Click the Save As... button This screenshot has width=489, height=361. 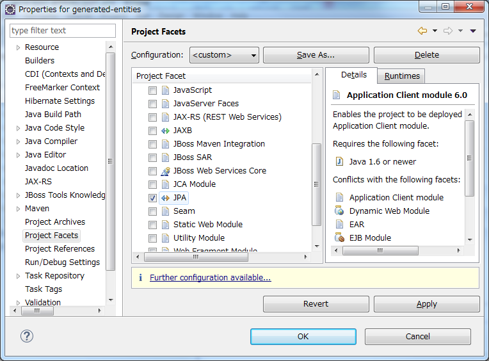(316, 55)
